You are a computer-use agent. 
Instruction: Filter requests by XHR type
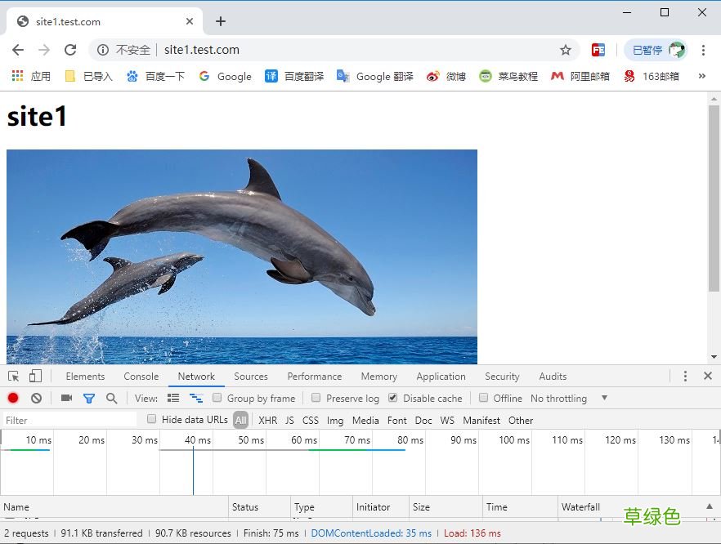click(x=267, y=421)
